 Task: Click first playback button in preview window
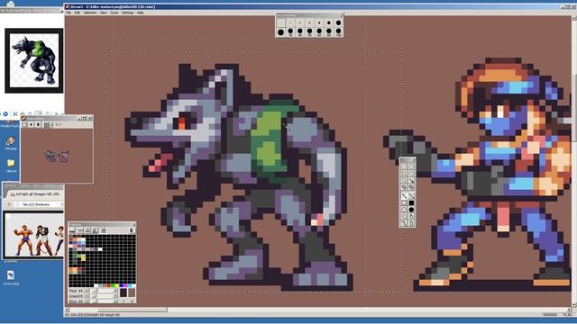coord(24,124)
